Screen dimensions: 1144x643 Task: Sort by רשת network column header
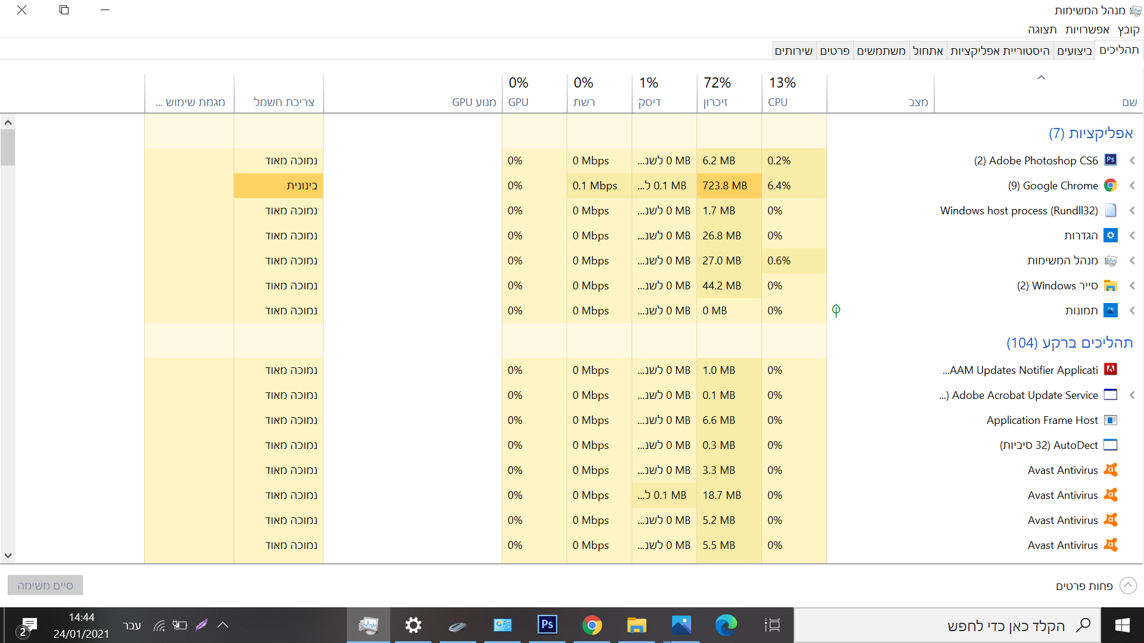pos(599,92)
